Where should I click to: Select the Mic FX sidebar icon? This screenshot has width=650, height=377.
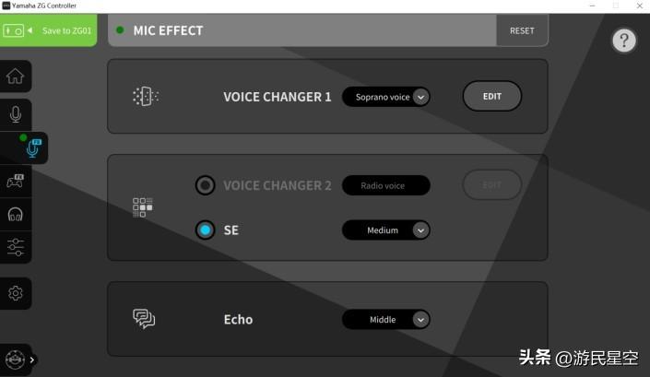click(x=31, y=147)
